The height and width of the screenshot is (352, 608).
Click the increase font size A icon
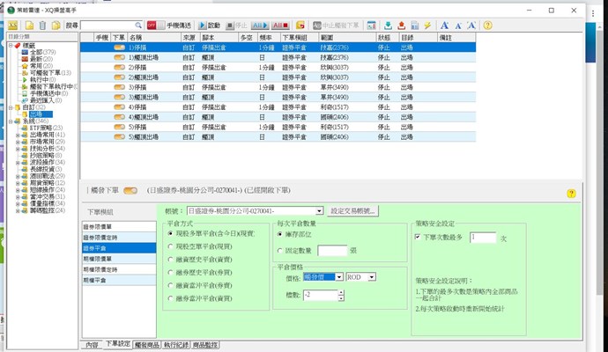coord(445,26)
